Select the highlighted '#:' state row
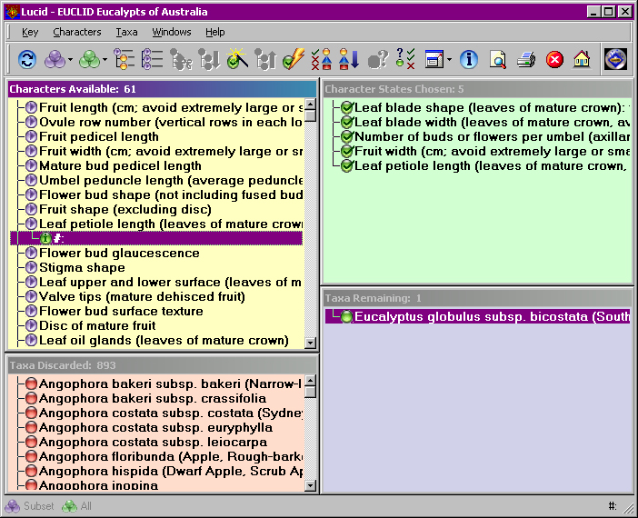Screen dimensions: 638x518 coord(156,238)
